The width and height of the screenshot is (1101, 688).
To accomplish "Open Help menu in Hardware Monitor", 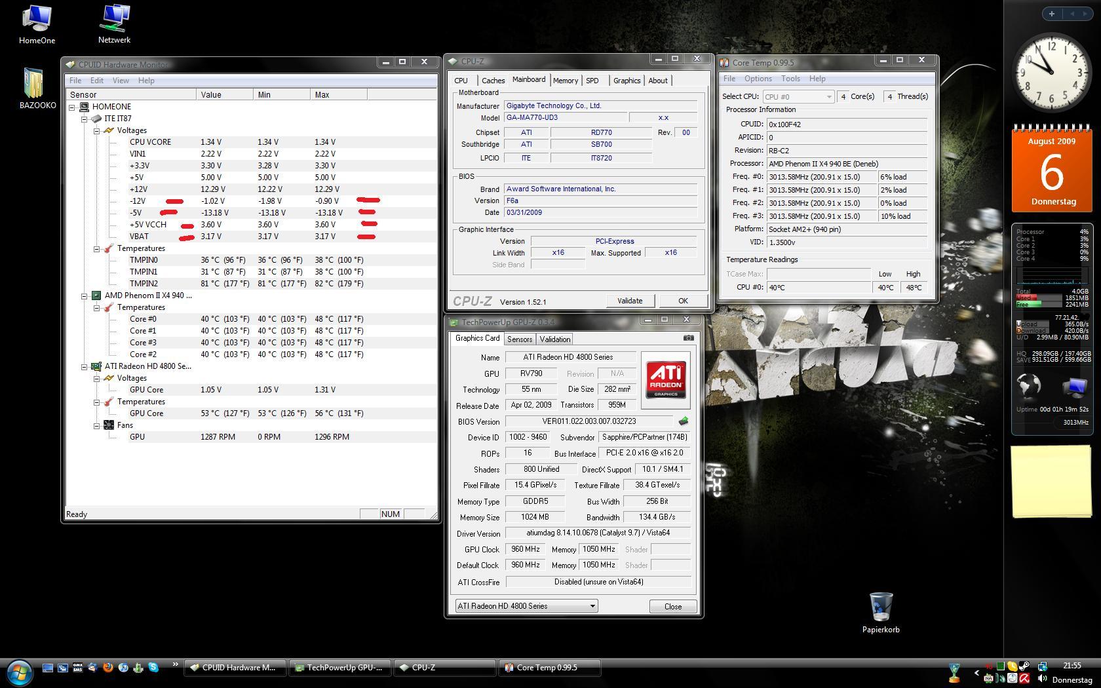I will click(x=146, y=81).
